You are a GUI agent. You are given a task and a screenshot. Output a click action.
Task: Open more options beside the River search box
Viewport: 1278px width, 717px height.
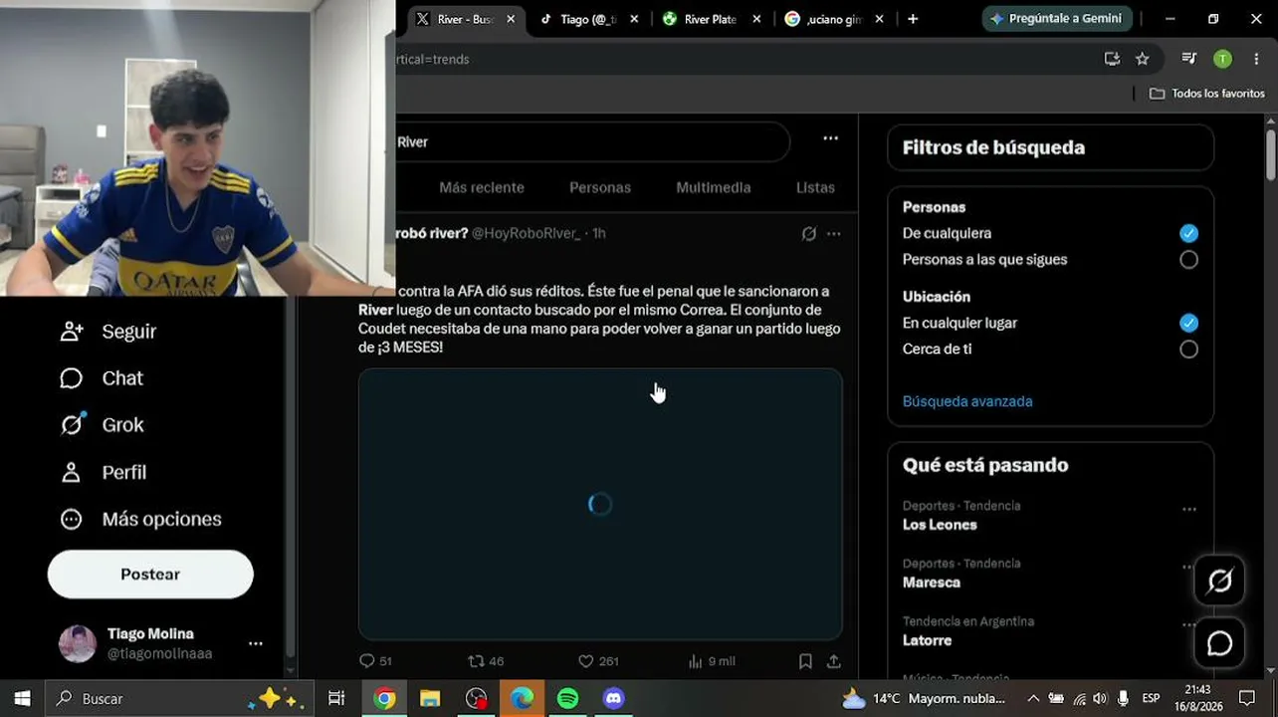tap(830, 138)
